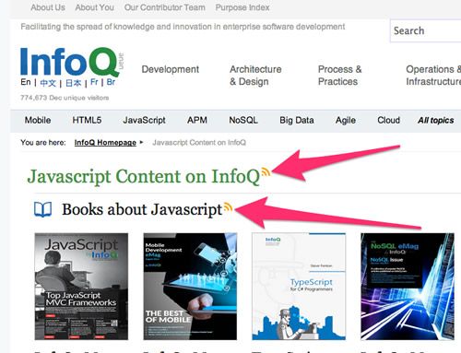Switch site language to Japanese (日本)

(73, 83)
